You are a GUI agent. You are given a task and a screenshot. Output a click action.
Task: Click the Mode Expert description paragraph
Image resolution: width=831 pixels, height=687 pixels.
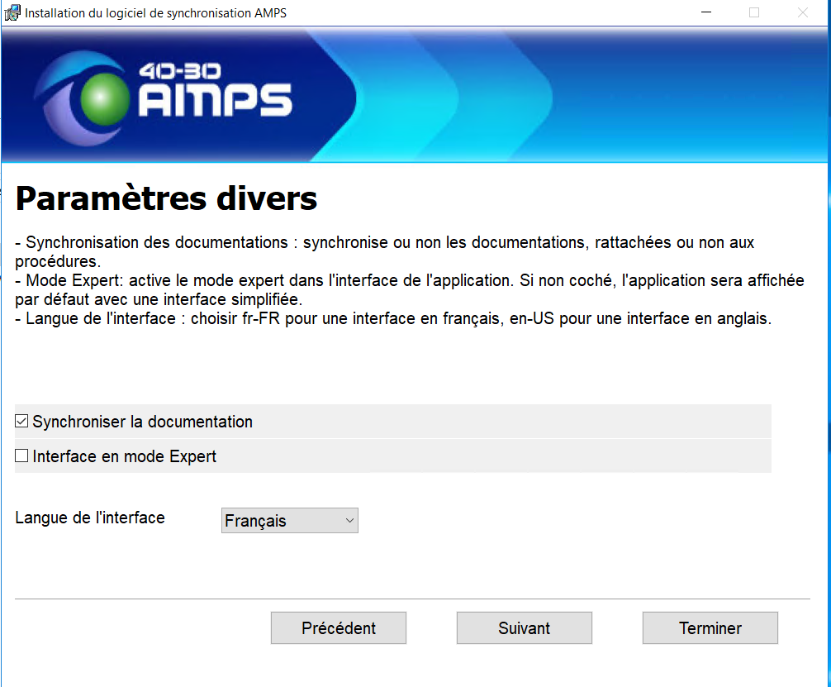(409, 289)
